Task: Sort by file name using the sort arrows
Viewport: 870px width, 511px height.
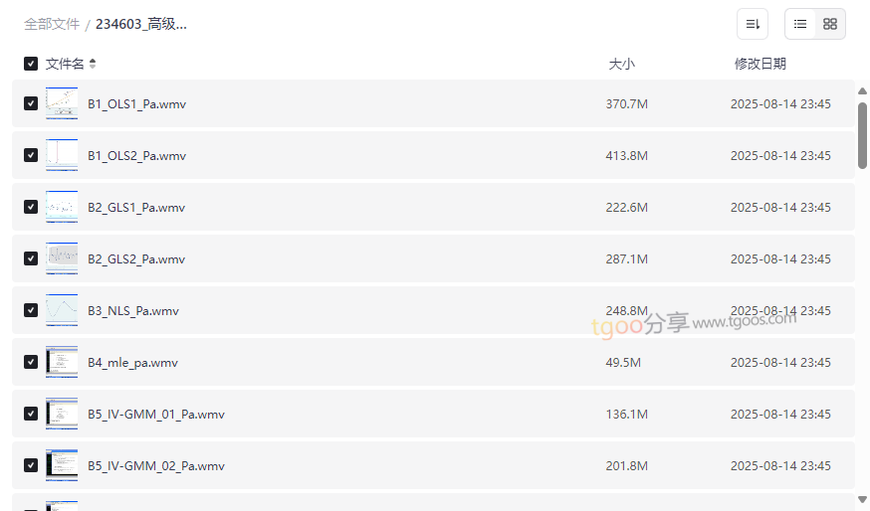Action: tap(93, 64)
